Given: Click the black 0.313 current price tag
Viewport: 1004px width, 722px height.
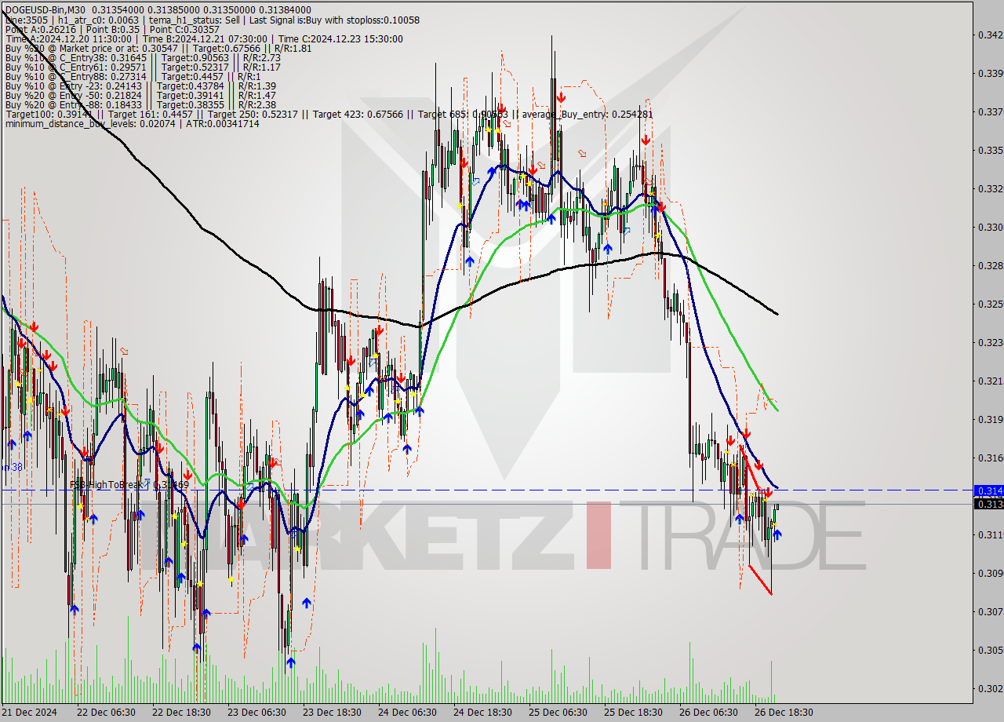Looking at the screenshot, I should click(988, 504).
